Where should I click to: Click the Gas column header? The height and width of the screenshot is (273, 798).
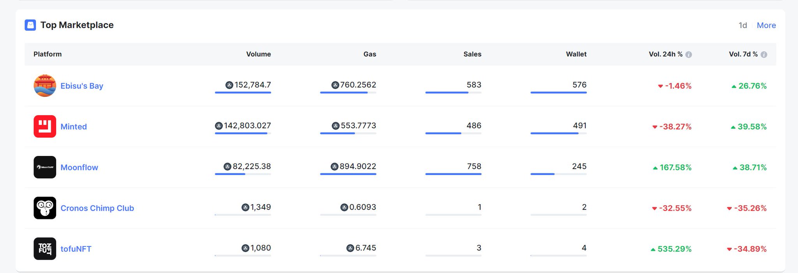370,54
